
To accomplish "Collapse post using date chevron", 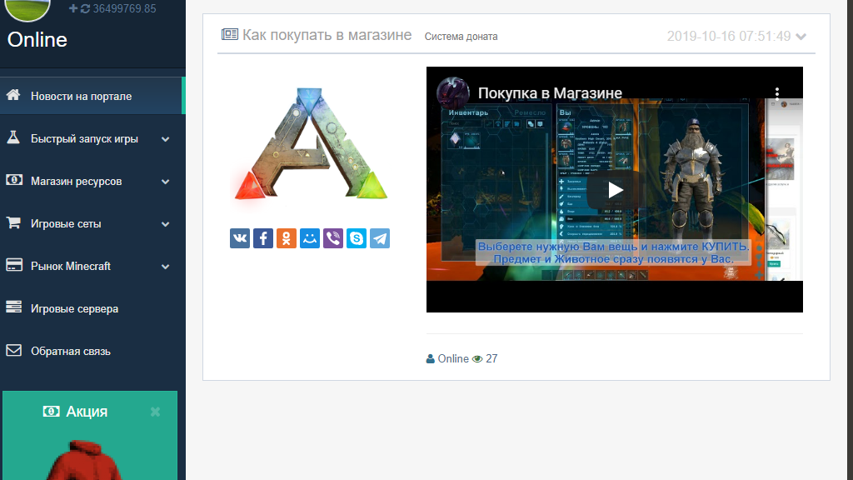I will tap(801, 37).
